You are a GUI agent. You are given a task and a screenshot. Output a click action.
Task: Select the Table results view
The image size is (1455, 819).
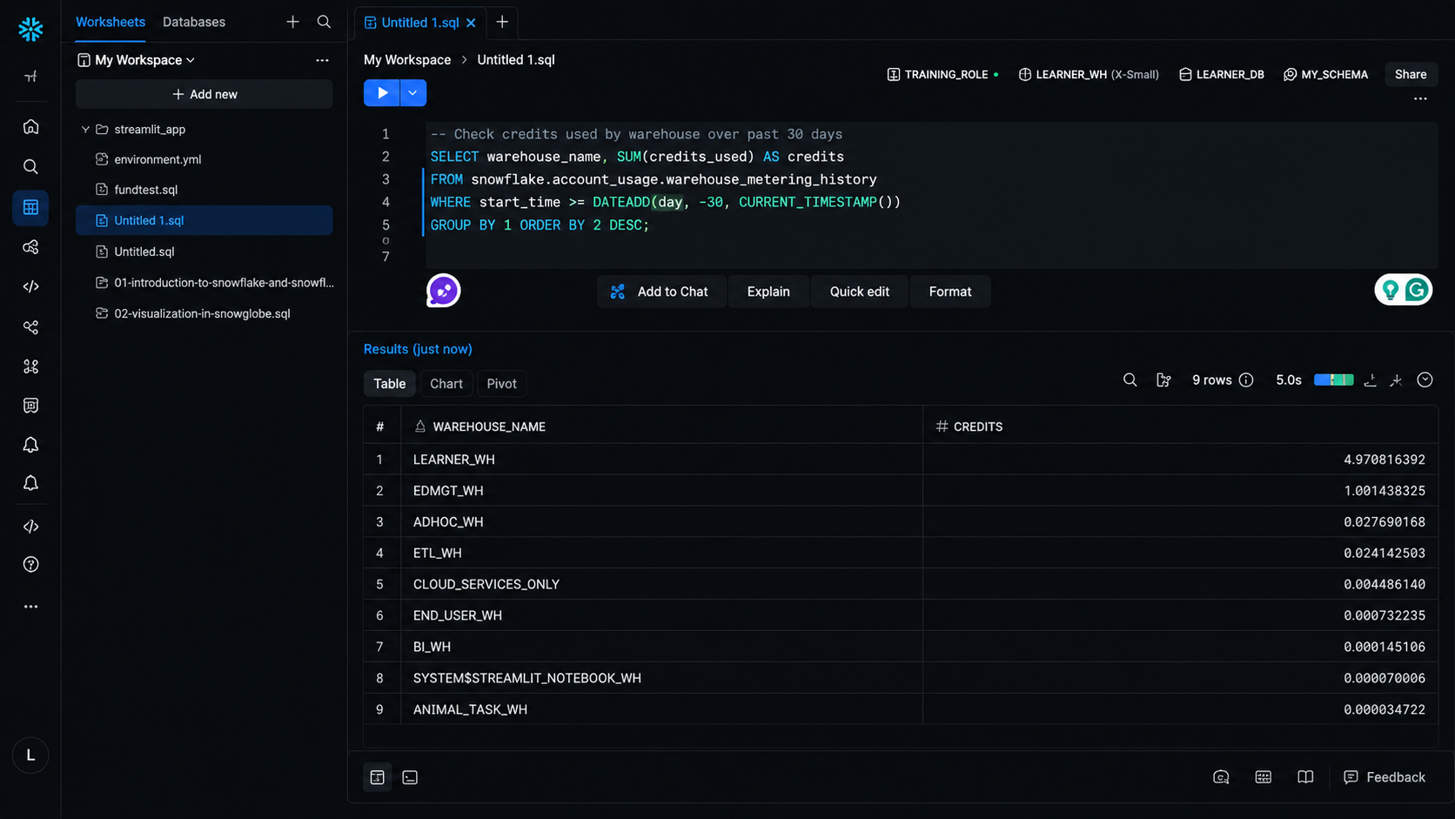pos(390,384)
